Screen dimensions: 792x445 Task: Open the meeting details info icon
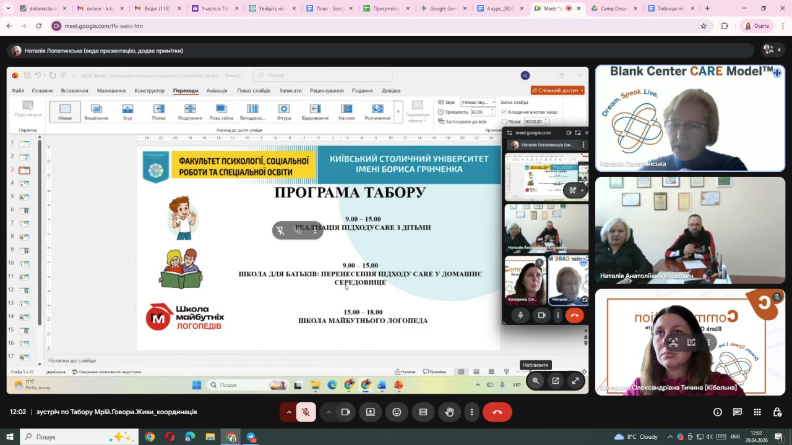click(718, 412)
